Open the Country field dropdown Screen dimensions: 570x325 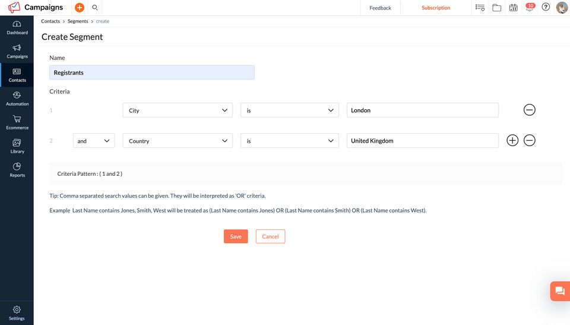click(x=178, y=141)
